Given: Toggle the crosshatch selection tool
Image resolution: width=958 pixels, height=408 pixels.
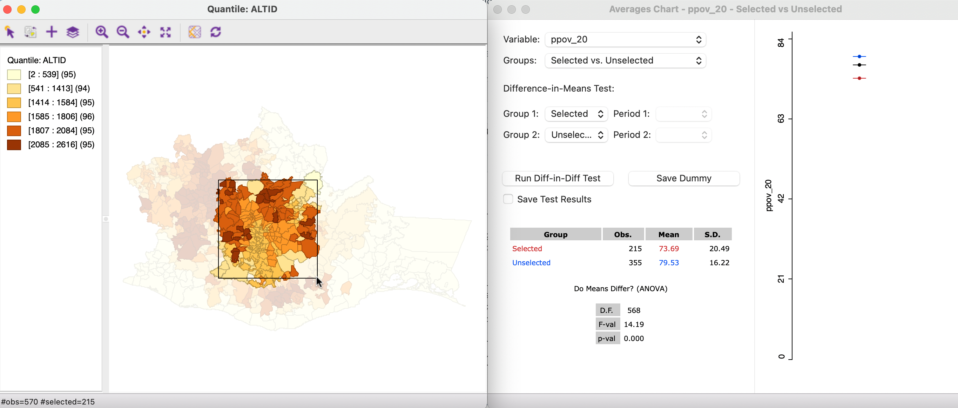Looking at the screenshot, I should (194, 32).
